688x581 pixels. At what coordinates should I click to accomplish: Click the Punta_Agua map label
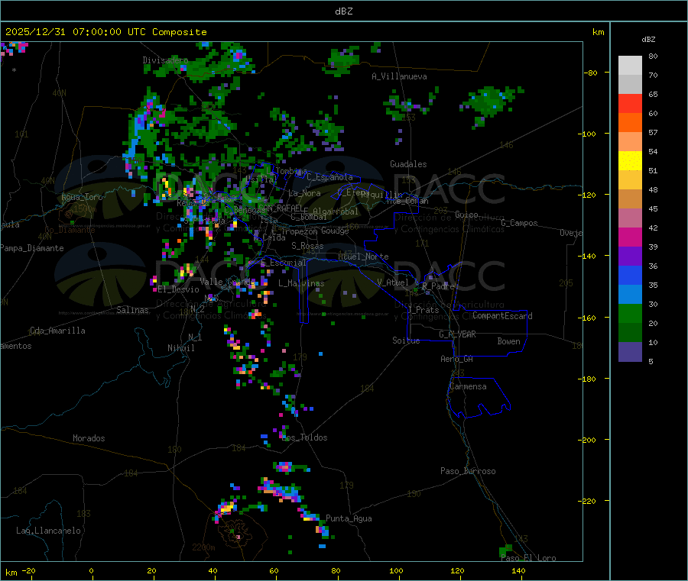[349, 518]
